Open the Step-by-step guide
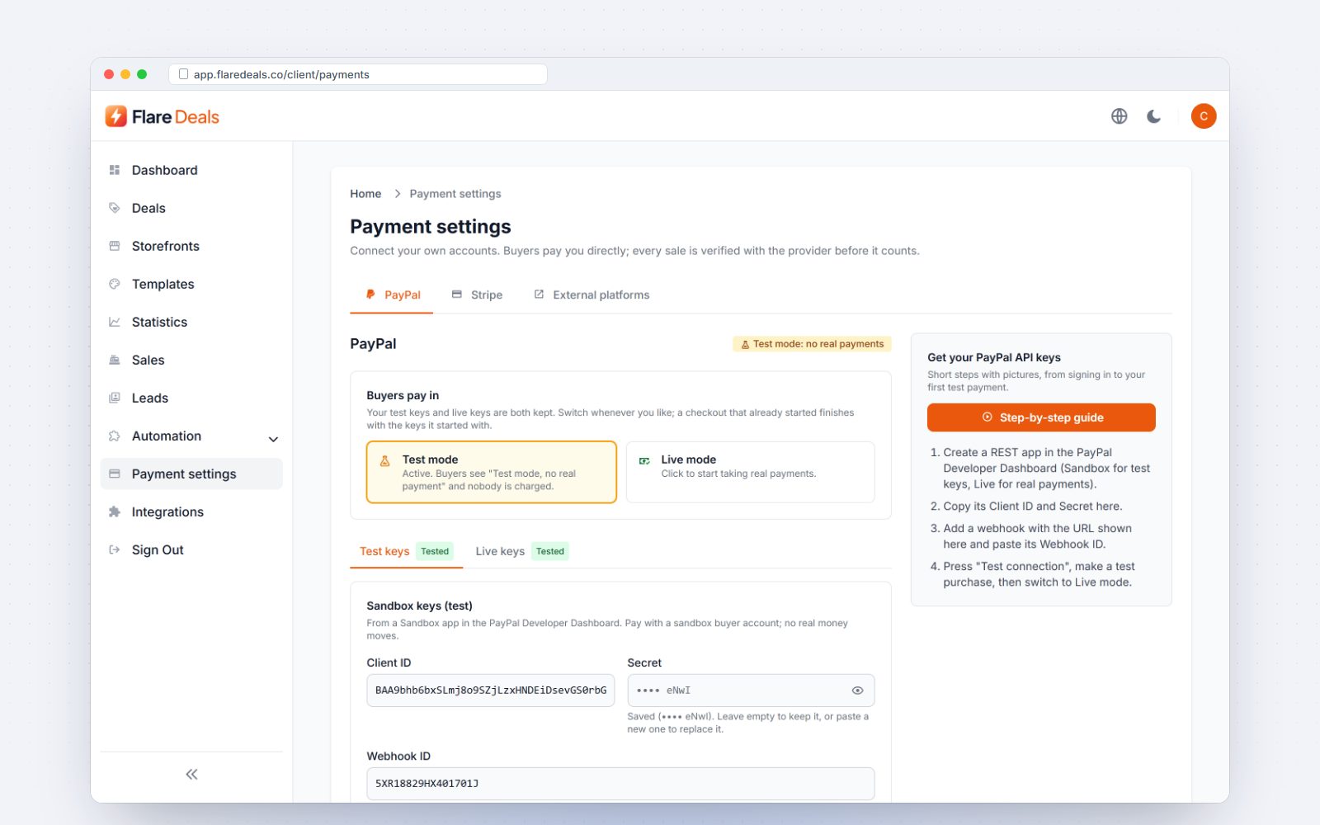 pos(1041,417)
